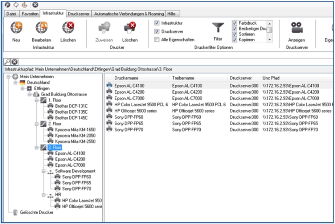Screen dimensions: 335x224
Task: Enable the Alle Eigenschaften checkbox
Action: tap(157, 40)
